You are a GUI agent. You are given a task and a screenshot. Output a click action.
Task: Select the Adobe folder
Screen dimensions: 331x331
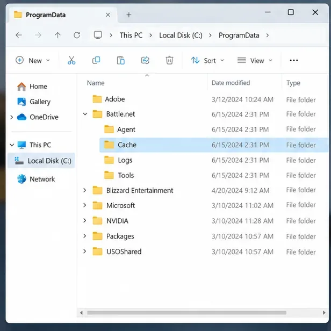pos(109,99)
